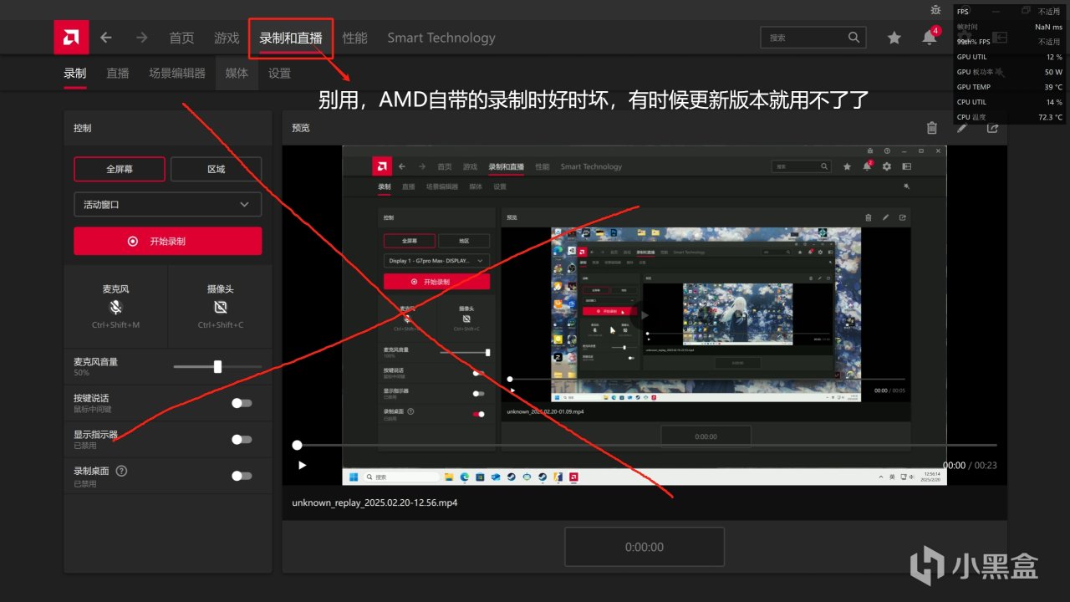The width and height of the screenshot is (1070, 602).
Task: Go back with the left arrow
Action: click(x=106, y=38)
